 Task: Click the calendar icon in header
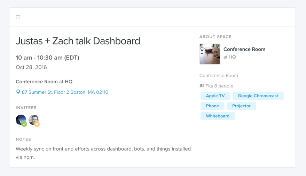(18, 17)
